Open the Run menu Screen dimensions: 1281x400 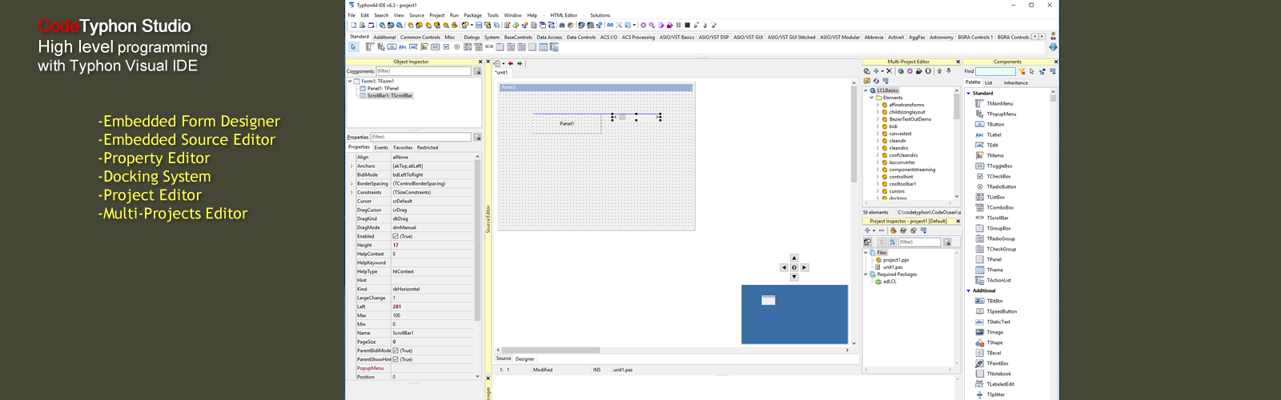[x=454, y=15]
